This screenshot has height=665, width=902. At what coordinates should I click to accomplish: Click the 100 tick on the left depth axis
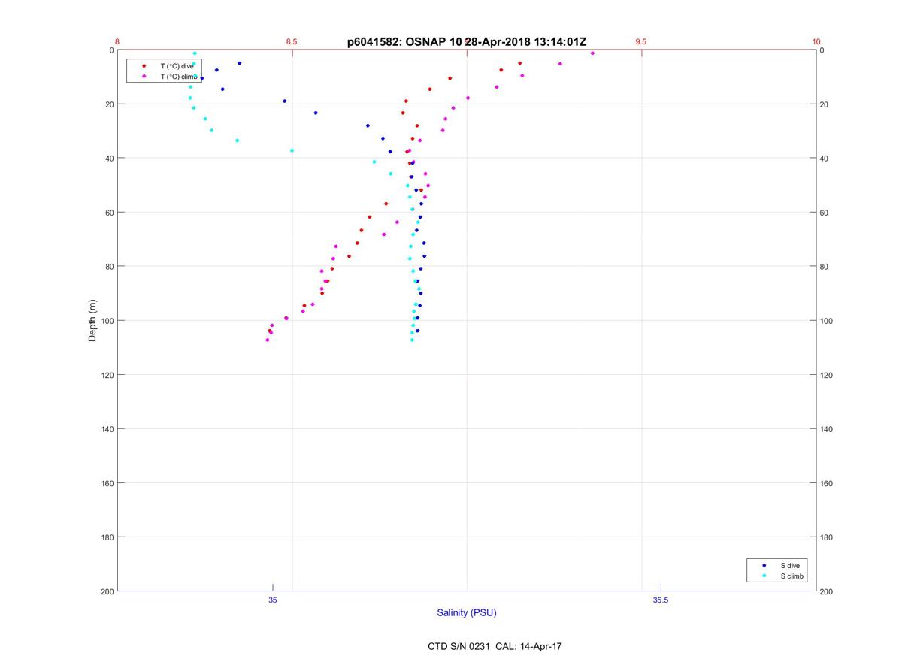coord(106,321)
